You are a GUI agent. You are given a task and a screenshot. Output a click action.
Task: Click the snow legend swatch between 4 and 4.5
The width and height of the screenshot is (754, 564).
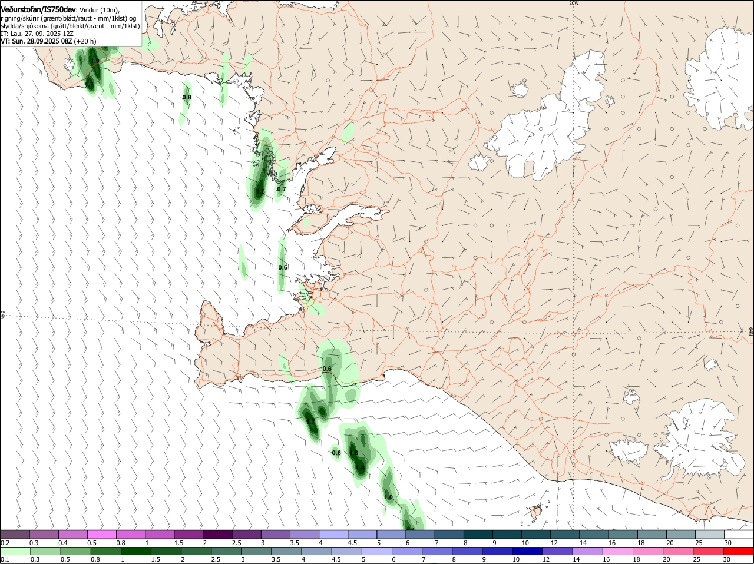pyautogui.click(x=334, y=535)
